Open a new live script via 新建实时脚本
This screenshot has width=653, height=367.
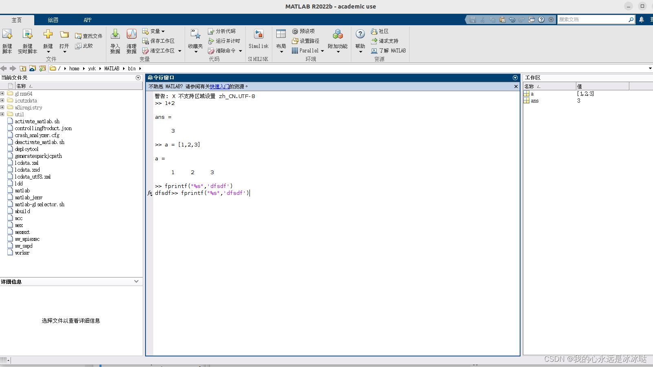coord(27,41)
